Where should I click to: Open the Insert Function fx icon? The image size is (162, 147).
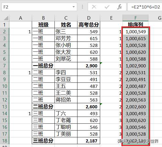[119, 7]
